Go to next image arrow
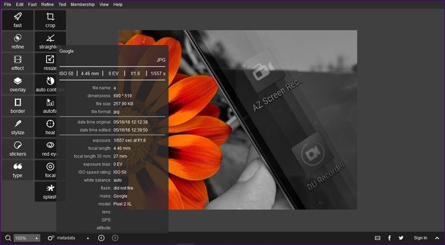Image resolution: width=445 pixels, height=245 pixels. 115,238
